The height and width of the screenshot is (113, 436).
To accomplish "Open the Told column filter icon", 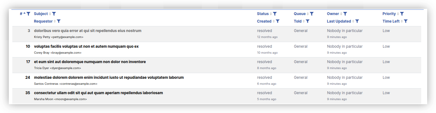I will pos(308,21).
